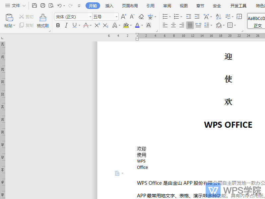Apply yellow text highlight color
The height and width of the screenshot is (199, 265).
point(126,25)
